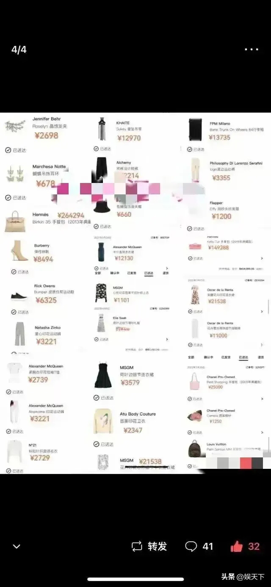Tap the repost arrows icon
This screenshot has width=271, height=587.
137,546
